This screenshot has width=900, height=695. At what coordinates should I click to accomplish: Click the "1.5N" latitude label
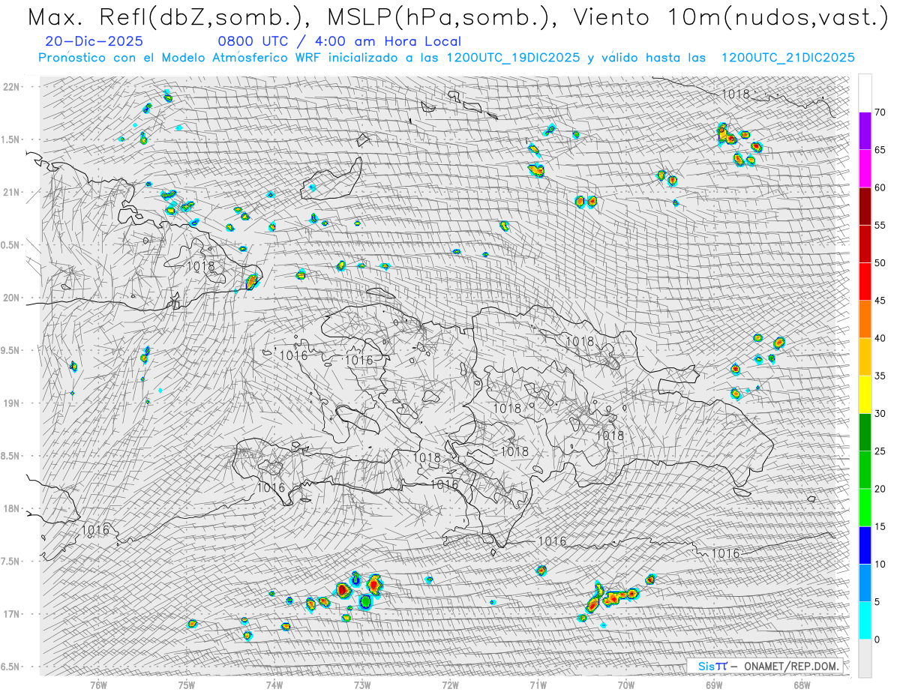(x=11, y=139)
